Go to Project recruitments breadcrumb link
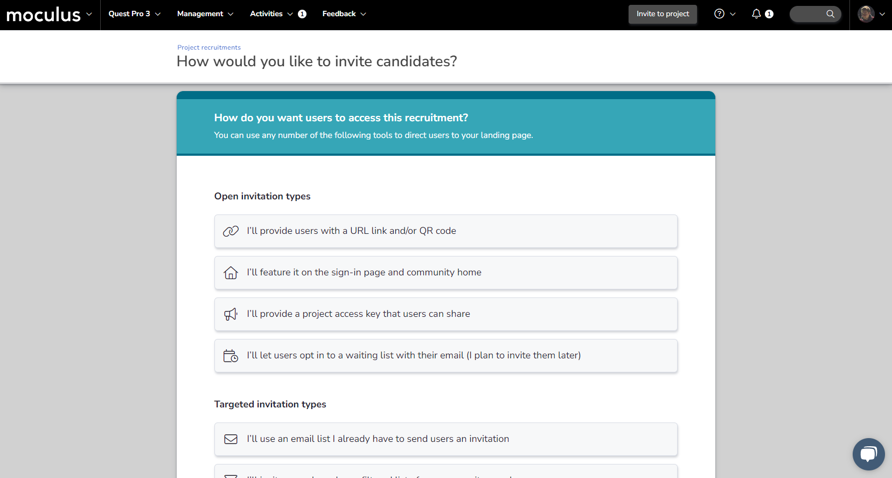Viewport: 892px width, 478px height. click(209, 47)
